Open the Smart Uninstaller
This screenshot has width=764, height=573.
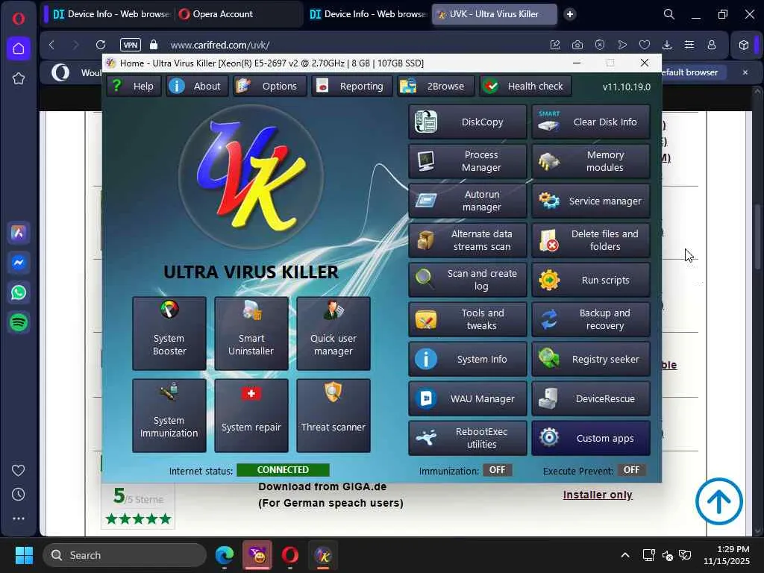click(x=251, y=334)
